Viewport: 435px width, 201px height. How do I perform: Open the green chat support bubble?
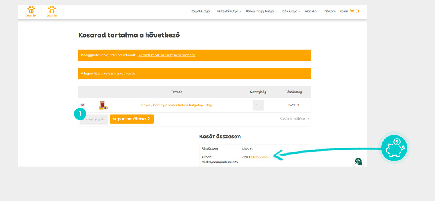pyautogui.click(x=359, y=162)
